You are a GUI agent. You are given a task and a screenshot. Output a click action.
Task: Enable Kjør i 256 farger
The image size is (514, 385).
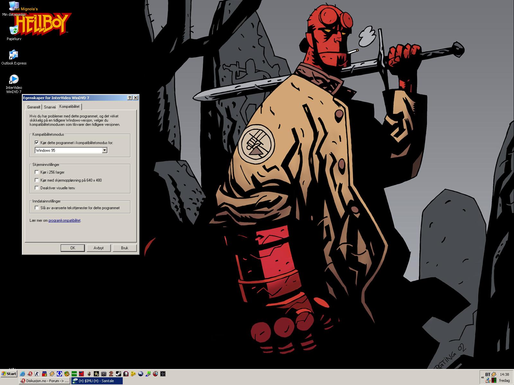[x=37, y=172]
